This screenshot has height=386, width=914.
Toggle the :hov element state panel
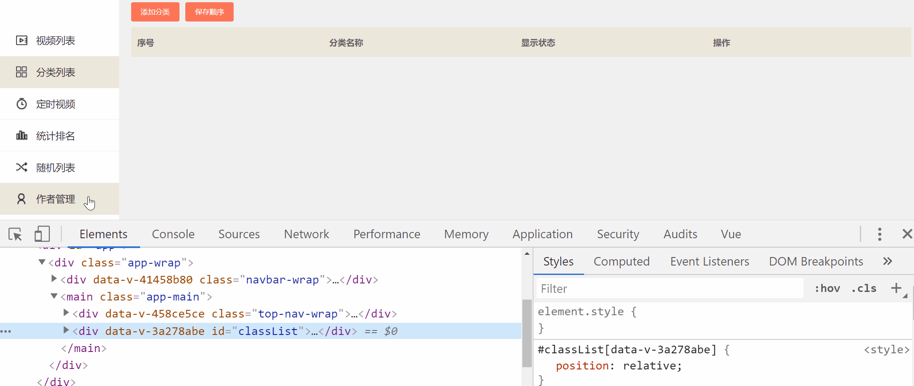(x=827, y=288)
